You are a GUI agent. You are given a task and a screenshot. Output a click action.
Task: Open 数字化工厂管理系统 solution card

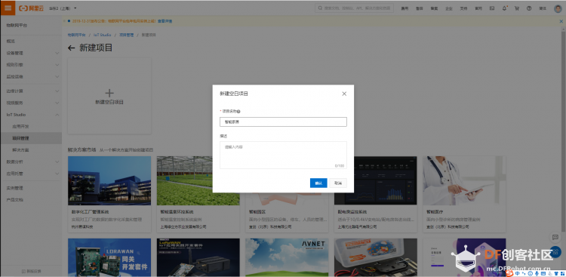109,194
